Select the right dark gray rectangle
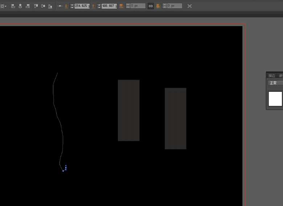283x206 pixels. (176, 119)
